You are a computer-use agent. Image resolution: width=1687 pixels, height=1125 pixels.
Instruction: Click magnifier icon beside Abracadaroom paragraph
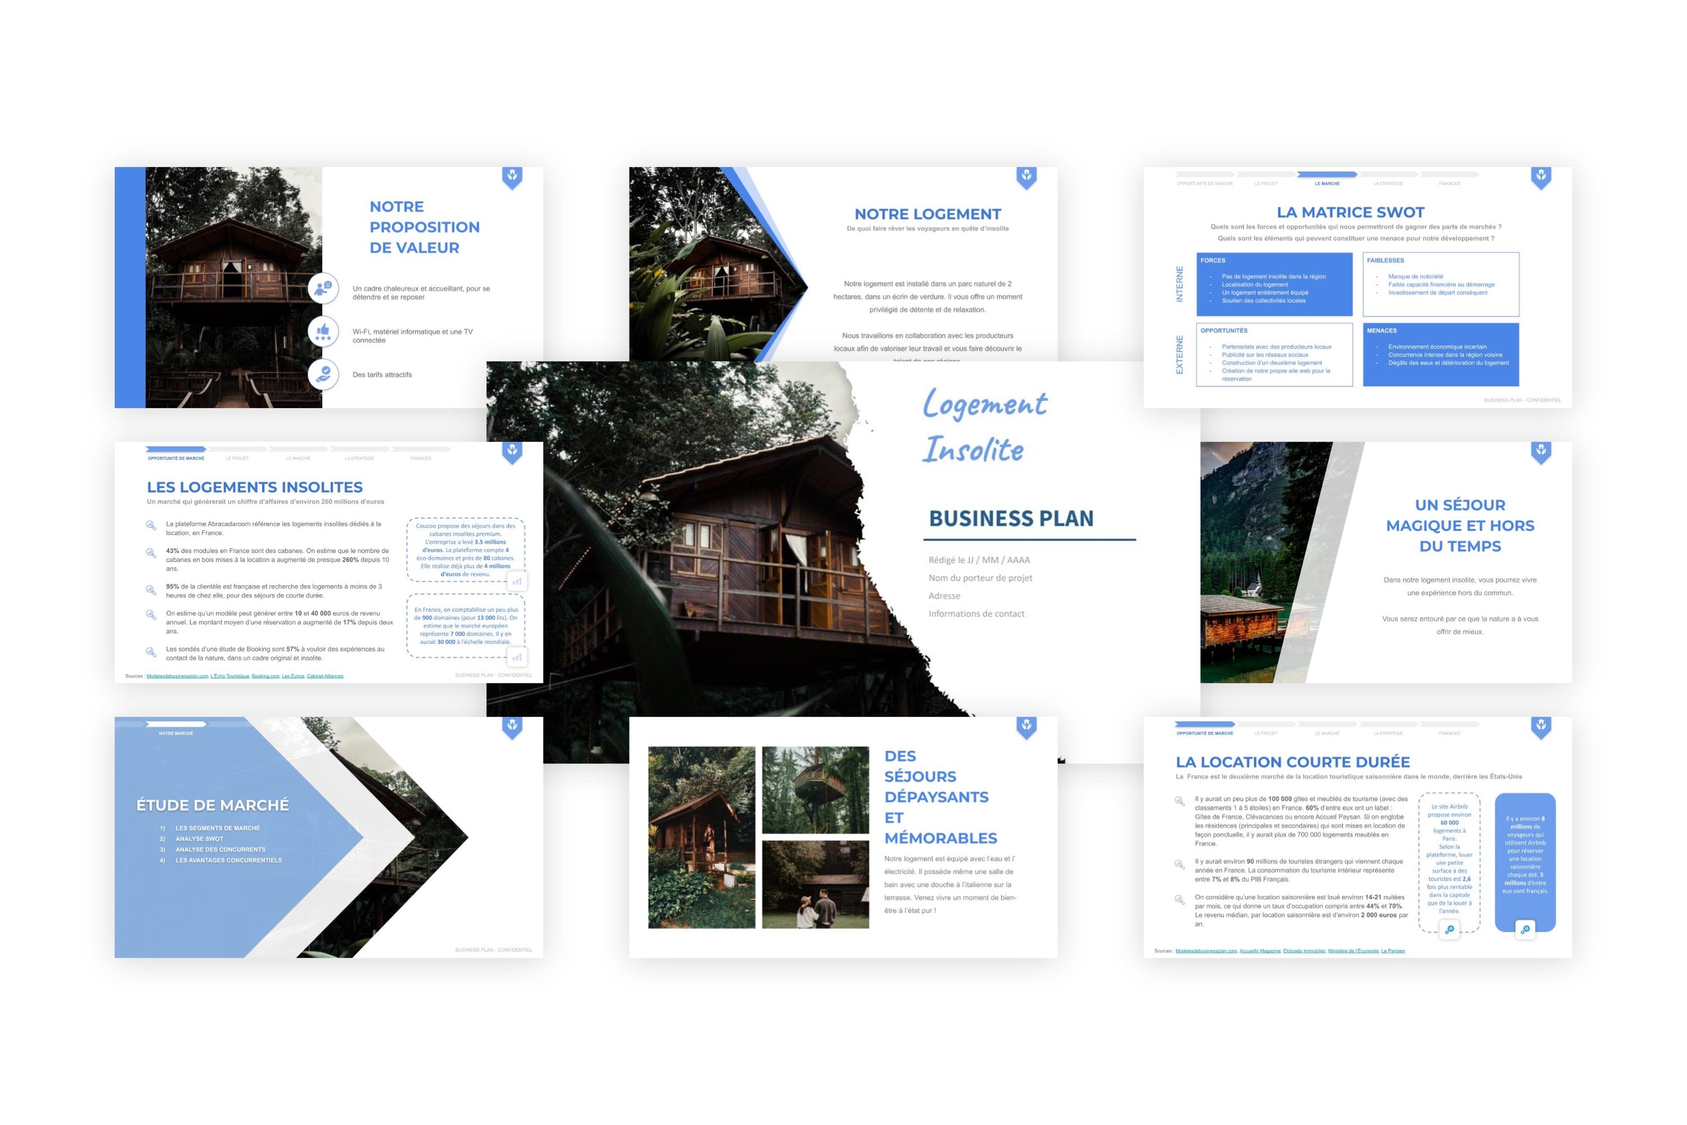(x=151, y=526)
